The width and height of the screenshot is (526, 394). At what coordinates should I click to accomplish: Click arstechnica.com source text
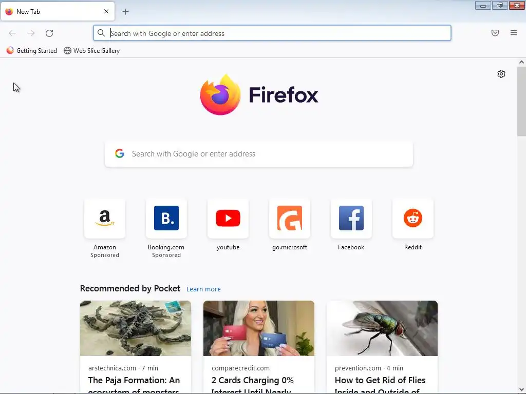pyautogui.click(x=112, y=368)
